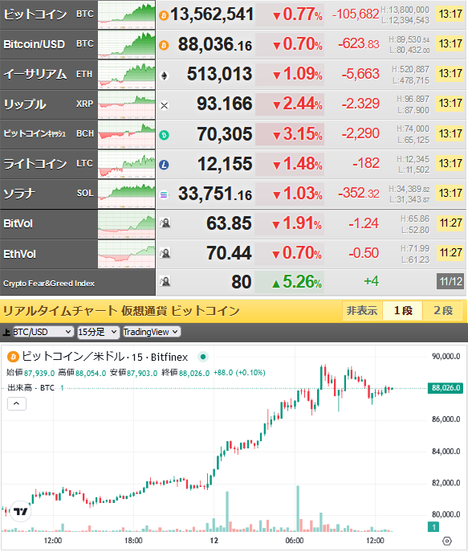Click the Bitcoin JPY coin icon
The height and width of the screenshot is (552, 468).
164,15
